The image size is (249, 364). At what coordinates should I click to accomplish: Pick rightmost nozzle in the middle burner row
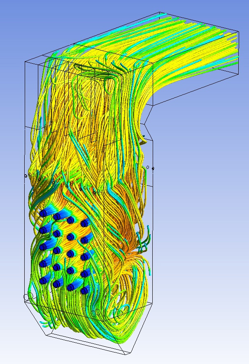click(x=85, y=257)
